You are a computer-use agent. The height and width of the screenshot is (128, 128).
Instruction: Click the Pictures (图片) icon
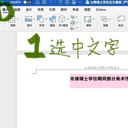click(x=28, y=19)
